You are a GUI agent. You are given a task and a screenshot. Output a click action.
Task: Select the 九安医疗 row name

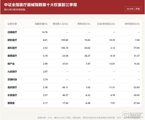point(12,72)
